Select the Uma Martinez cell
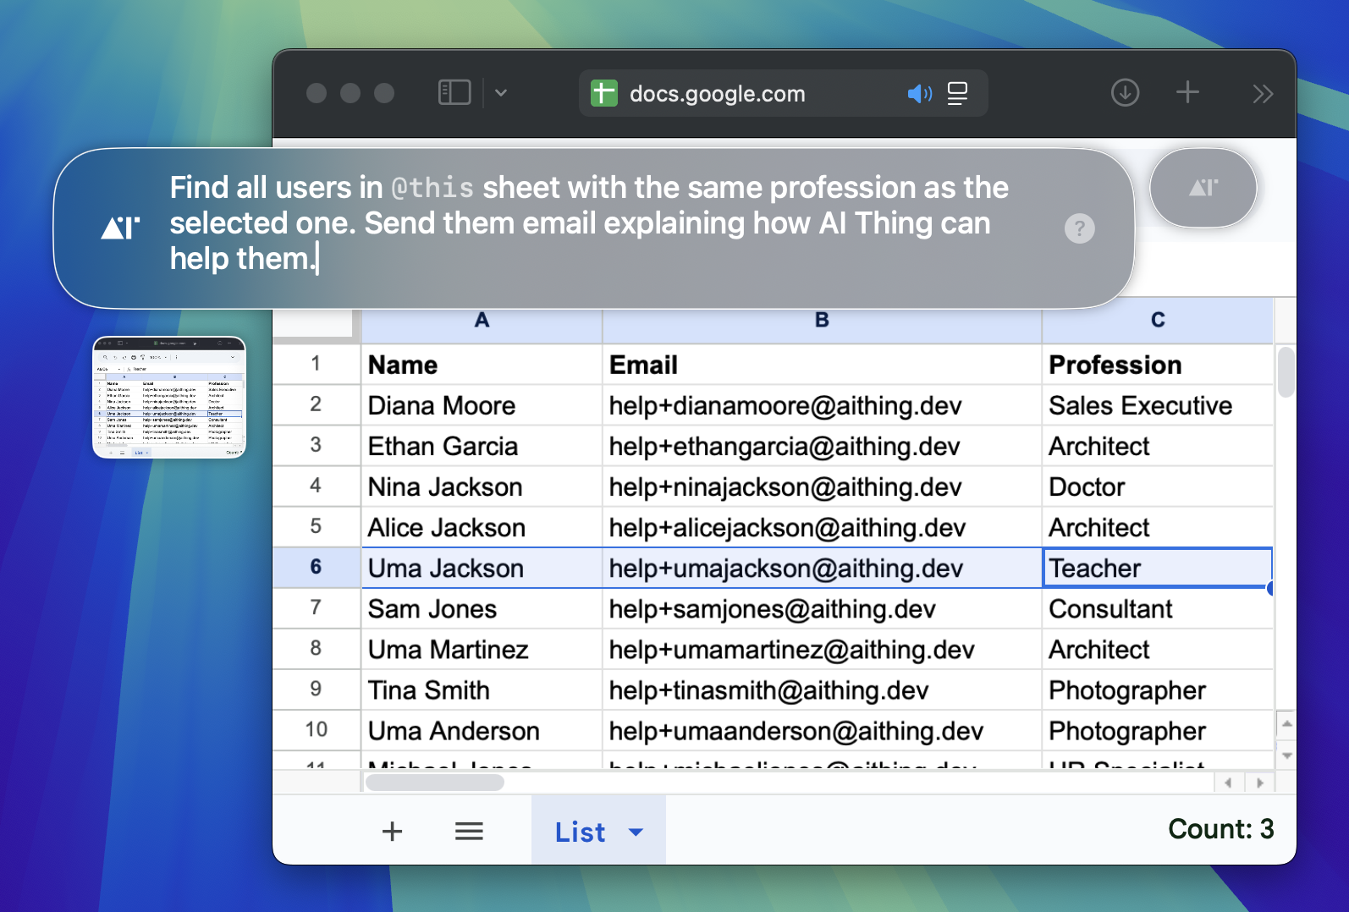Image resolution: width=1349 pixels, height=912 pixels. coord(482,649)
